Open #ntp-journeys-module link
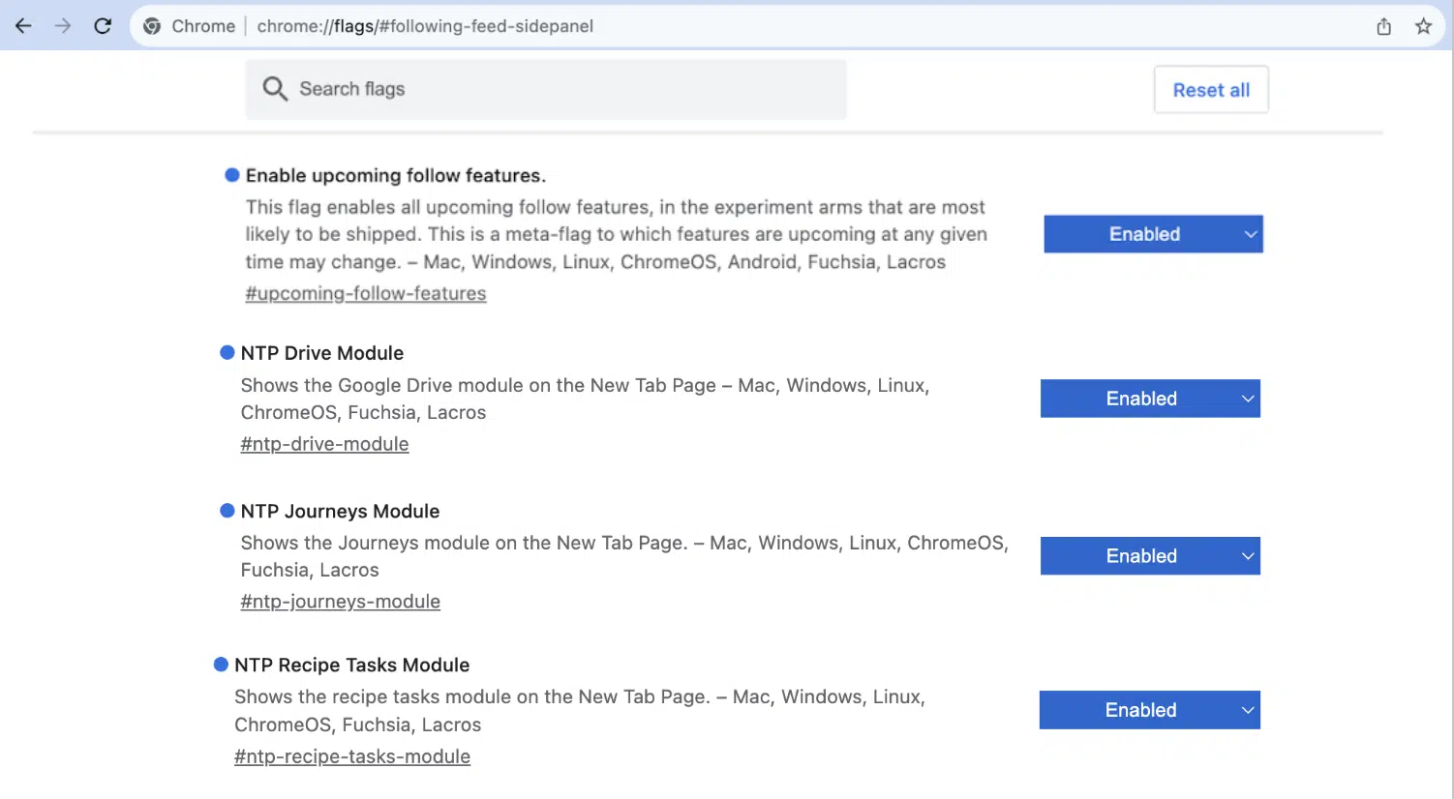 click(x=340, y=602)
